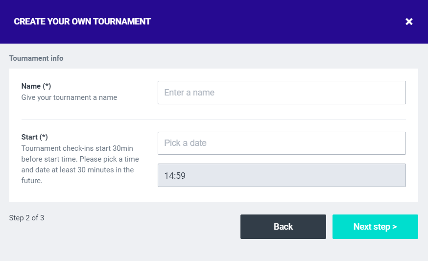Click the Create Your Own Tournament title

(x=82, y=22)
